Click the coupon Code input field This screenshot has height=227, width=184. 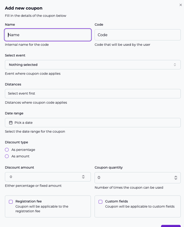[137, 35]
